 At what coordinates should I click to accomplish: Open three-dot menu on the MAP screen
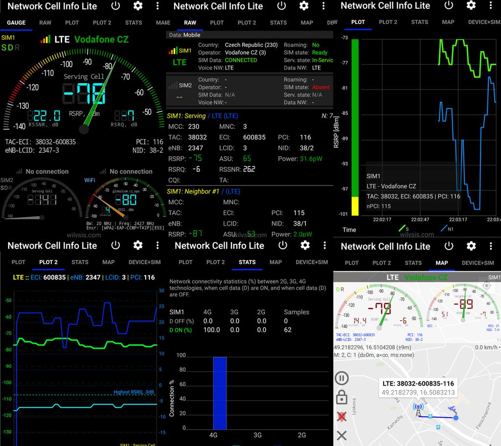coord(491,246)
